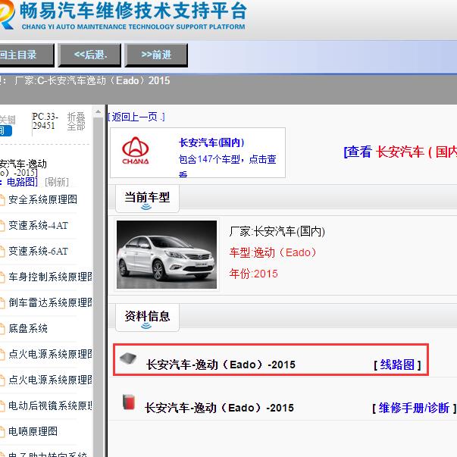
Task: Open 电动后视镜系统 tree item
Action: 50,405
